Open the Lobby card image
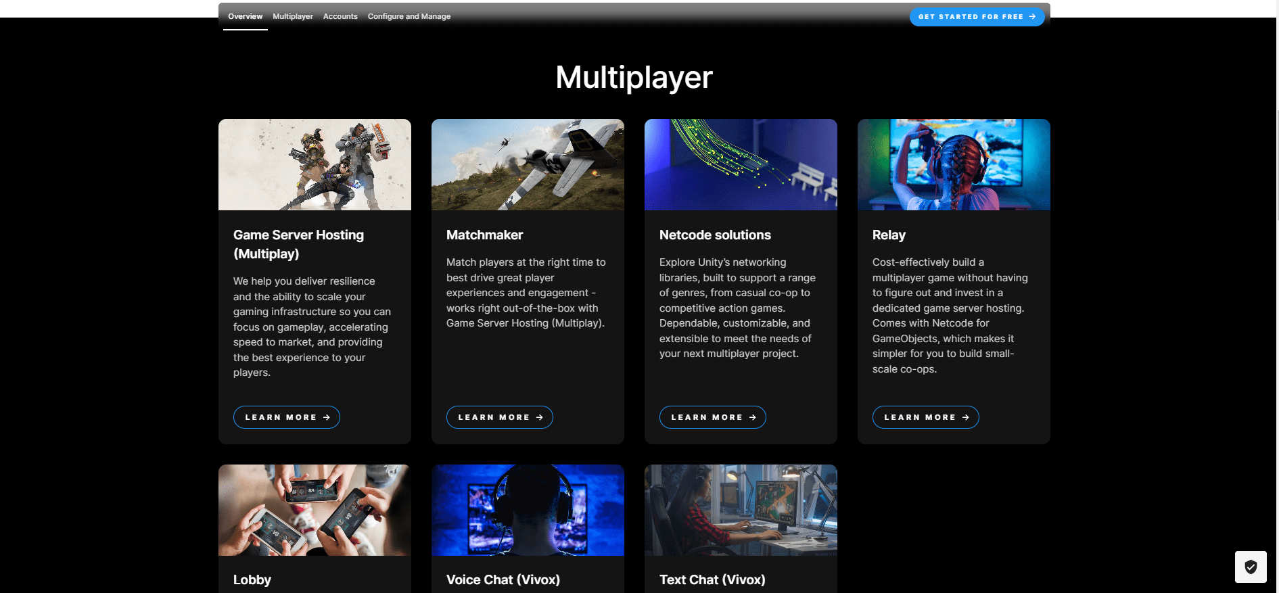Image resolution: width=1279 pixels, height=593 pixels. point(315,510)
